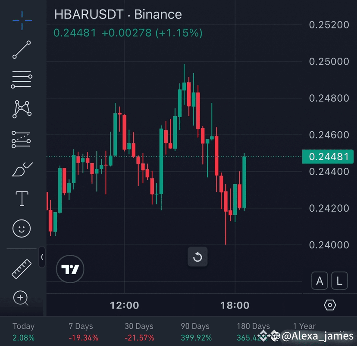The height and width of the screenshot is (346, 357).
Task: Select the 1 Year range tab
Action: point(304,326)
